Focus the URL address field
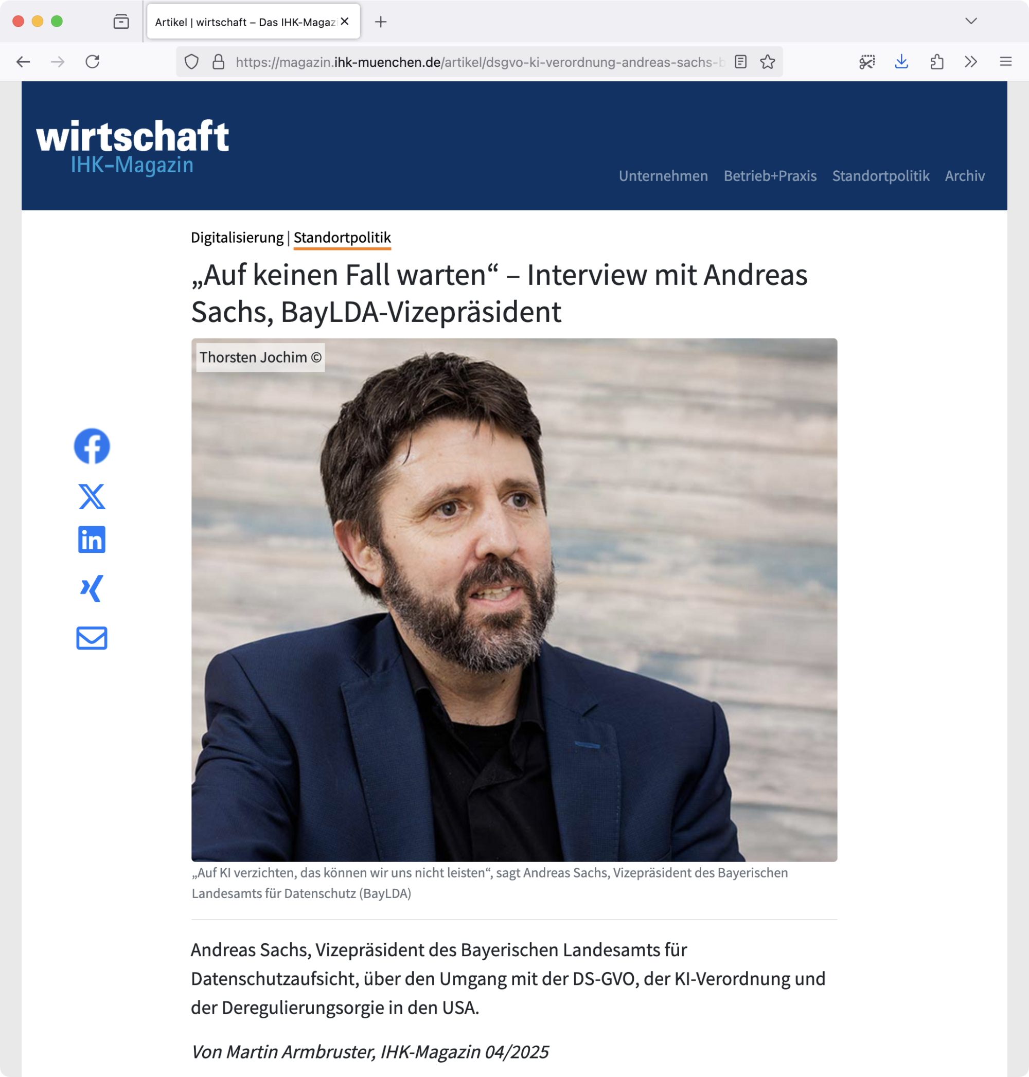 pos(480,62)
